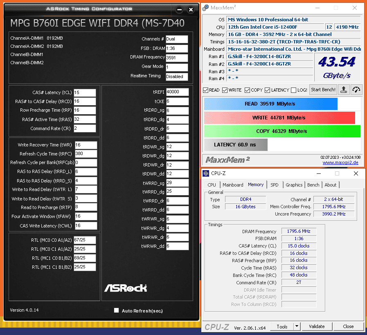
Task: Open the Graphics tab in CPU-Z
Action: (x=294, y=185)
